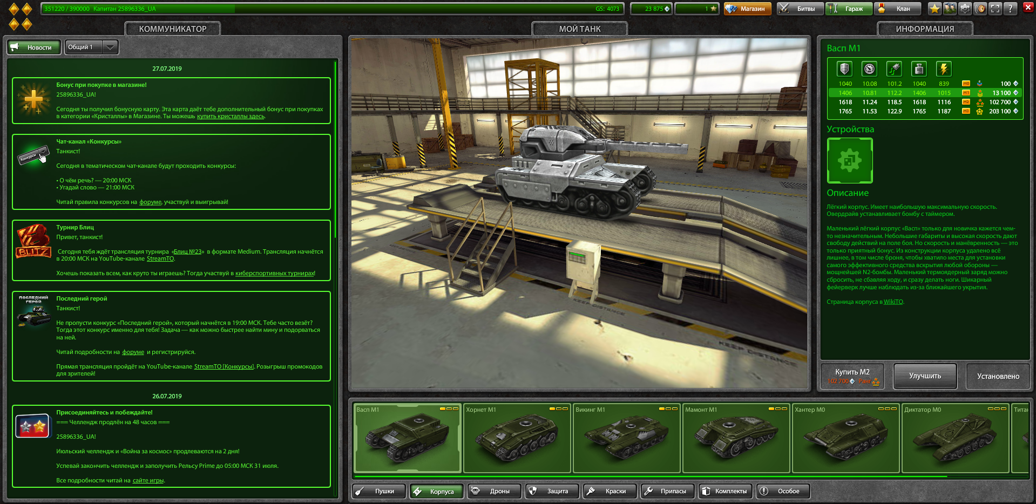Open the Комплекты kits category tab
Screen dimensions: 1036x504
(726, 491)
